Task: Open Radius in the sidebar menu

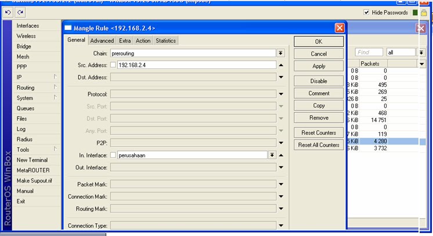Action: coord(37,139)
